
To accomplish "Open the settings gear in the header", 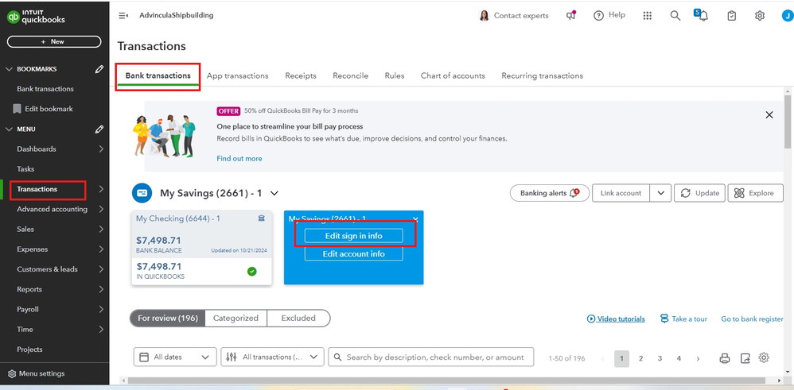I will (759, 16).
